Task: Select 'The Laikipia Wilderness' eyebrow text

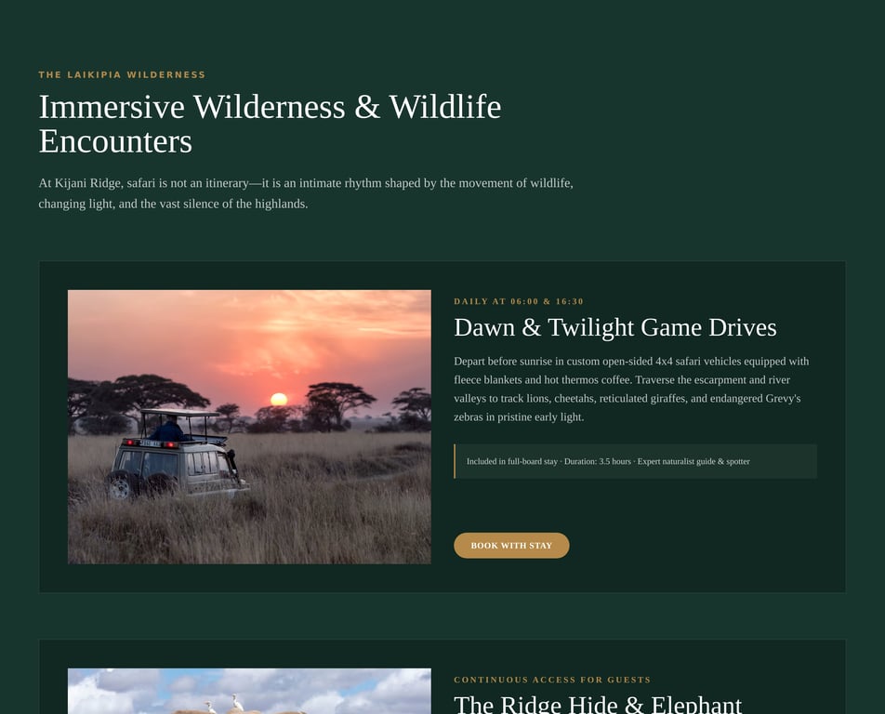Action: (x=122, y=74)
